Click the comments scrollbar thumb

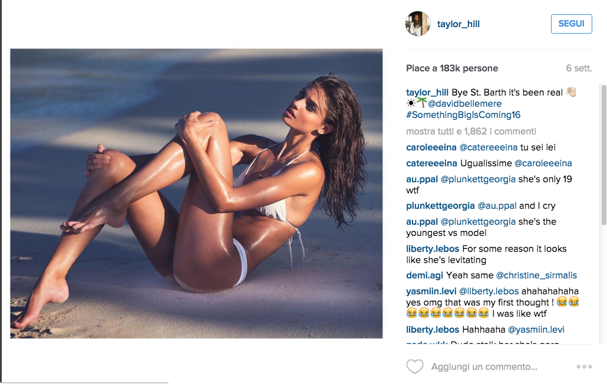click(x=603, y=155)
